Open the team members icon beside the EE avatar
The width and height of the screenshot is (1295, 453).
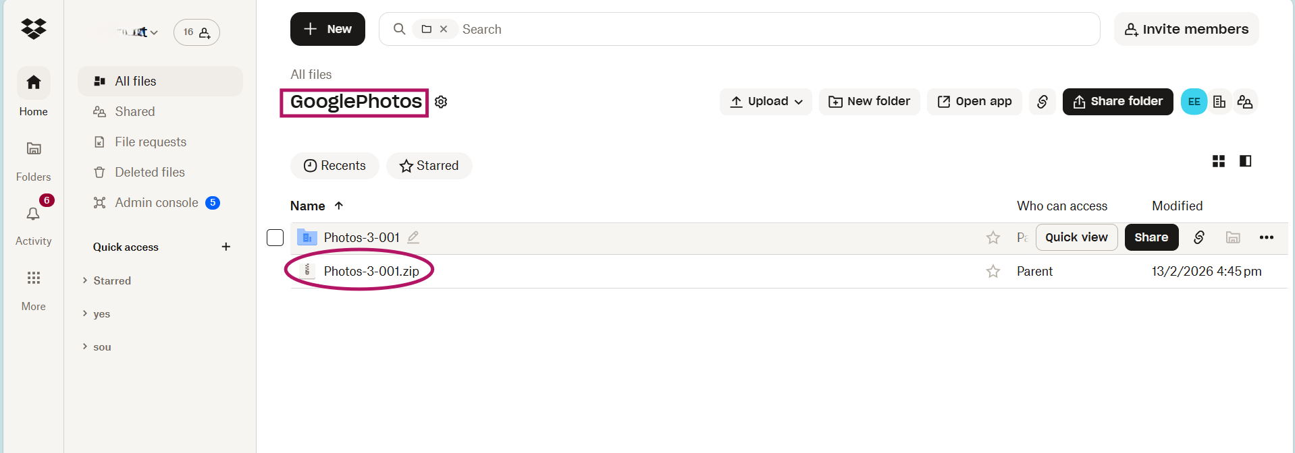[x=1246, y=101]
